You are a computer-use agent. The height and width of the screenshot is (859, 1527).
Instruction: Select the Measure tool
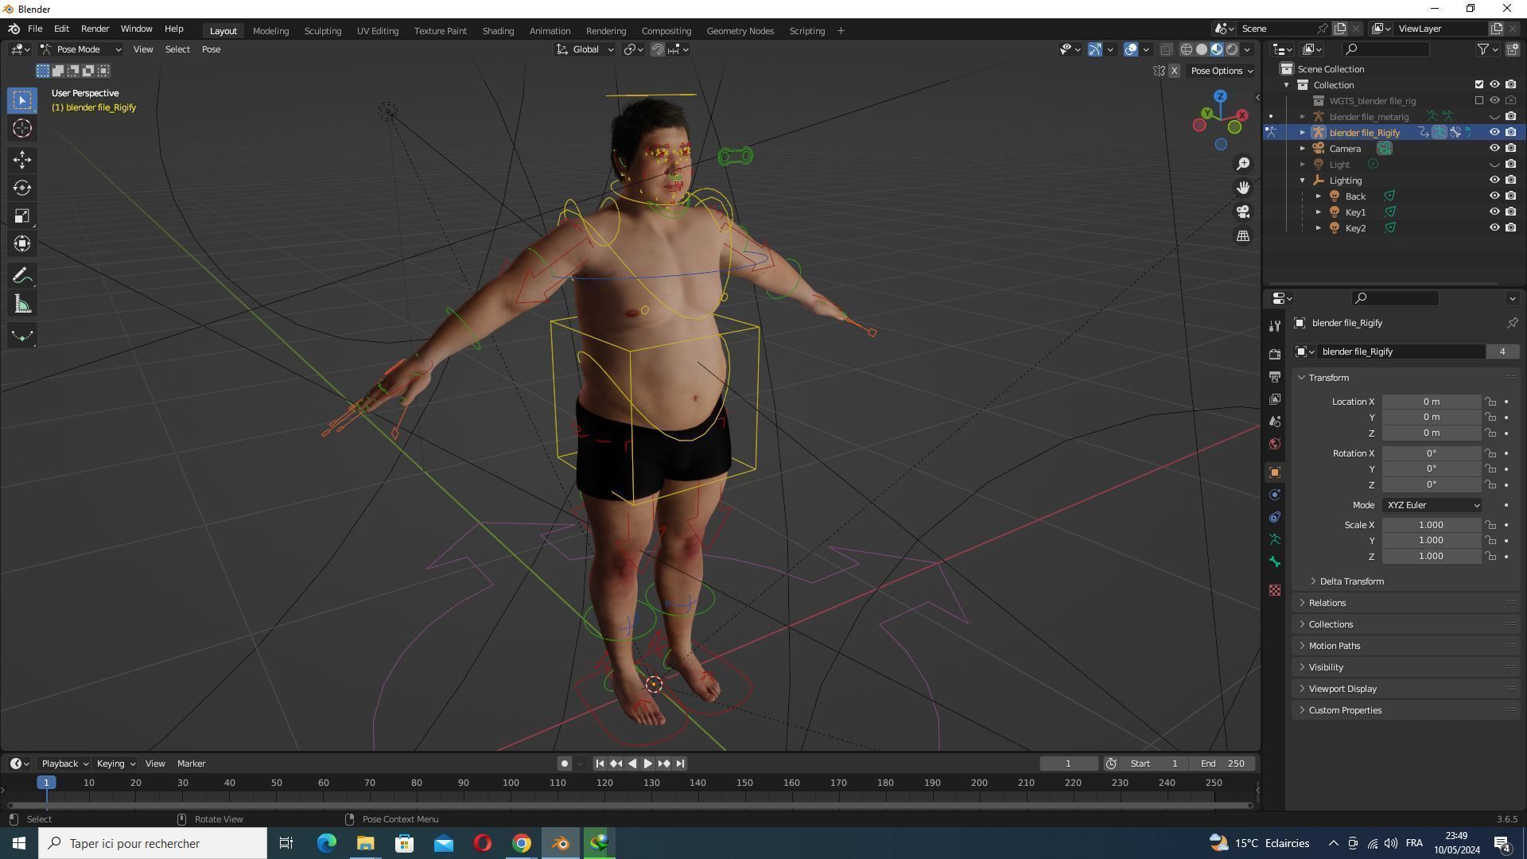(x=22, y=304)
